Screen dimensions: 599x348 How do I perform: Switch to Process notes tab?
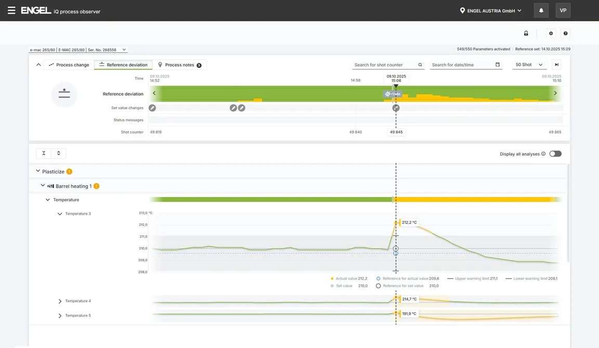coord(179,65)
